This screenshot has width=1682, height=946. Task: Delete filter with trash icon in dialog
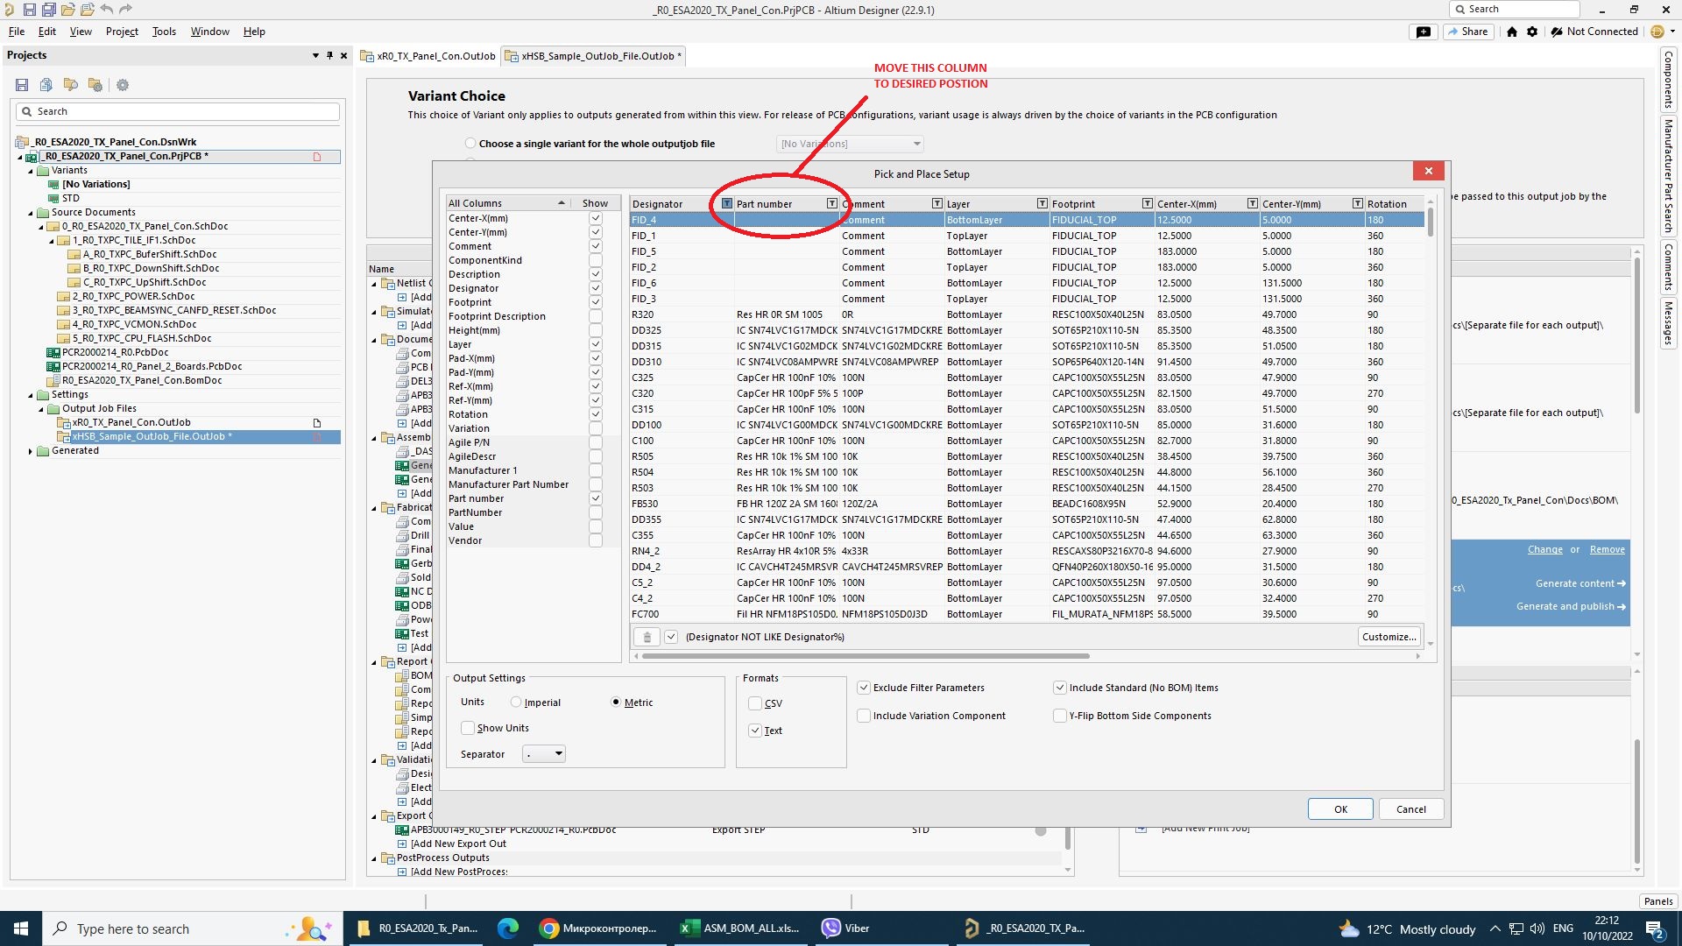tap(647, 637)
